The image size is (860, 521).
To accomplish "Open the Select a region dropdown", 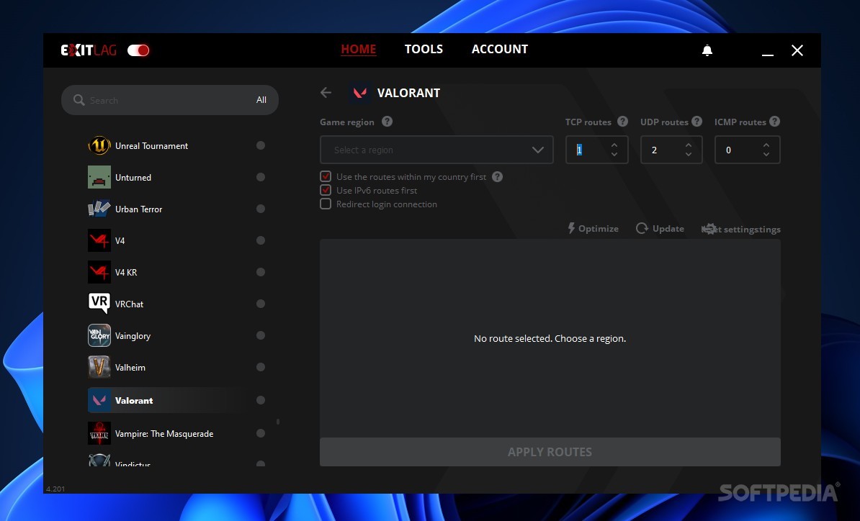I will 436,150.
